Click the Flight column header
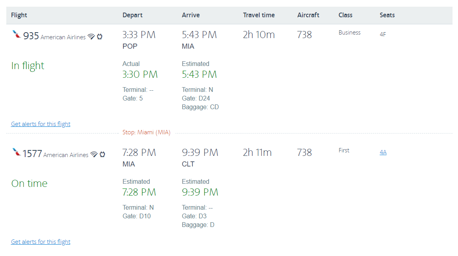This screenshot has width=458, height=256. point(19,15)
